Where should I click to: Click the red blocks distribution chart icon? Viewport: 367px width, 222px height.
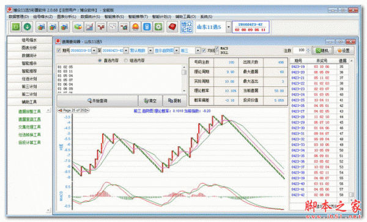tap(101, 27)
